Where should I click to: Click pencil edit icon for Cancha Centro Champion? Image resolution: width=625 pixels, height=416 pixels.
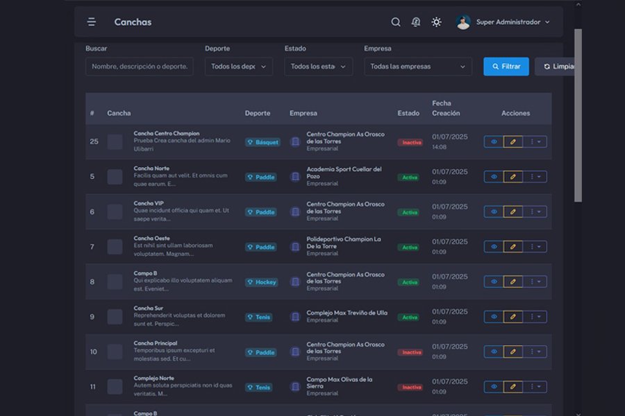[x=512, y=141]
